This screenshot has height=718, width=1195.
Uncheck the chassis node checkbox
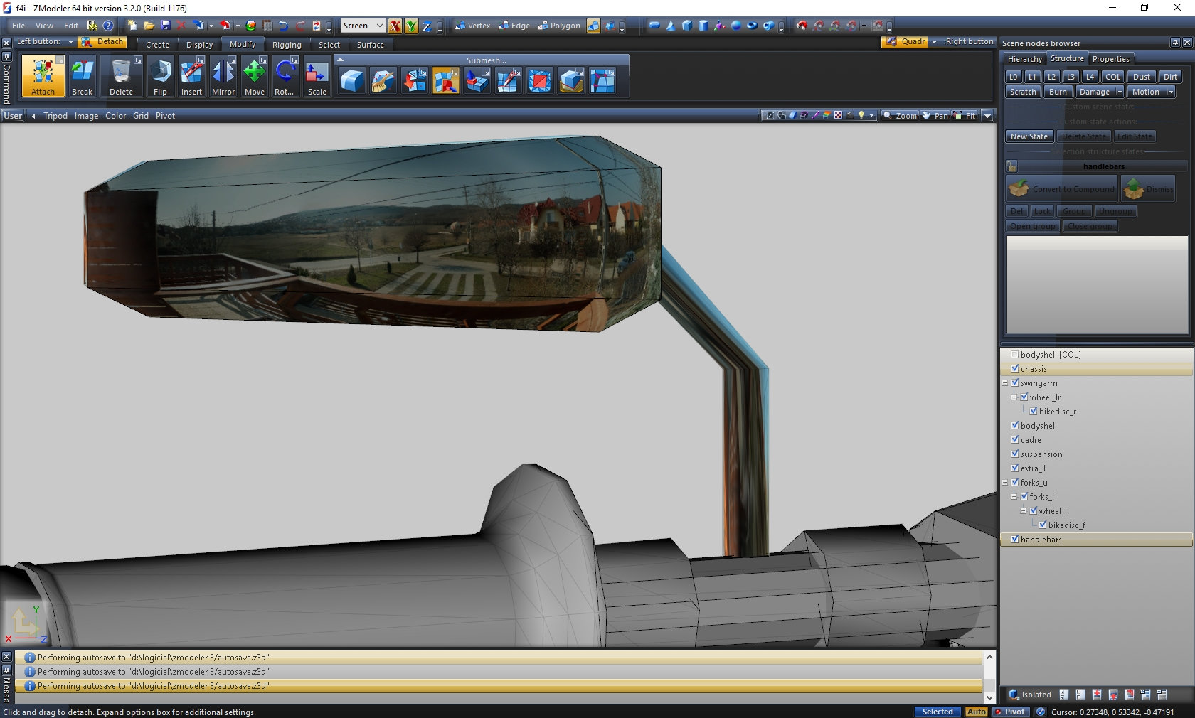1015,368
